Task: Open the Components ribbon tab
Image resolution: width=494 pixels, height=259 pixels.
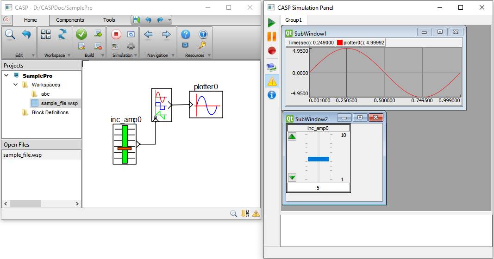Action: point(70,20)
